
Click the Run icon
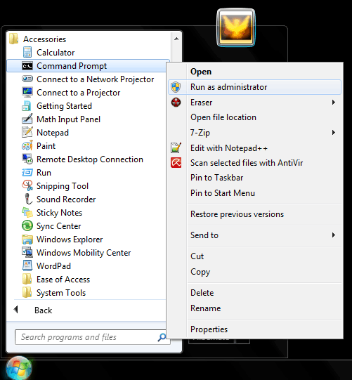[27, 173]
